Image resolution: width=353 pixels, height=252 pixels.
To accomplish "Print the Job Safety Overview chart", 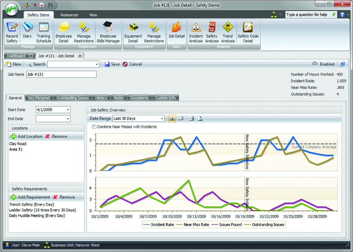I will (x=191, y=118).
